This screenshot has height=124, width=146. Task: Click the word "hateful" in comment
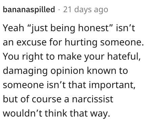point(124,56)
